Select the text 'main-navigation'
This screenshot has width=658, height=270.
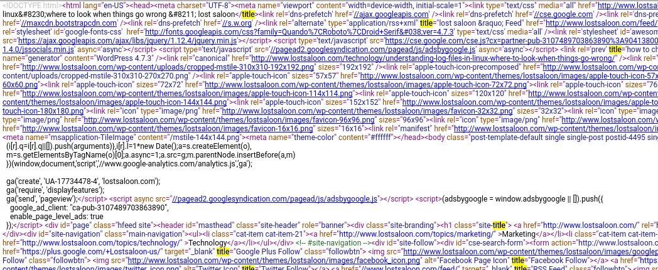tap(154, 235)
